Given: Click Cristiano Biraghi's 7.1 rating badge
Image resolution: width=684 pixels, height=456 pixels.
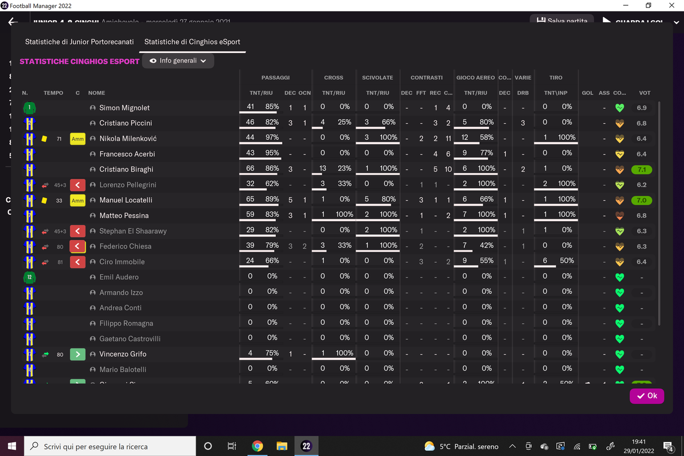Looking at the screenshot, I should (x=642, y=169).
